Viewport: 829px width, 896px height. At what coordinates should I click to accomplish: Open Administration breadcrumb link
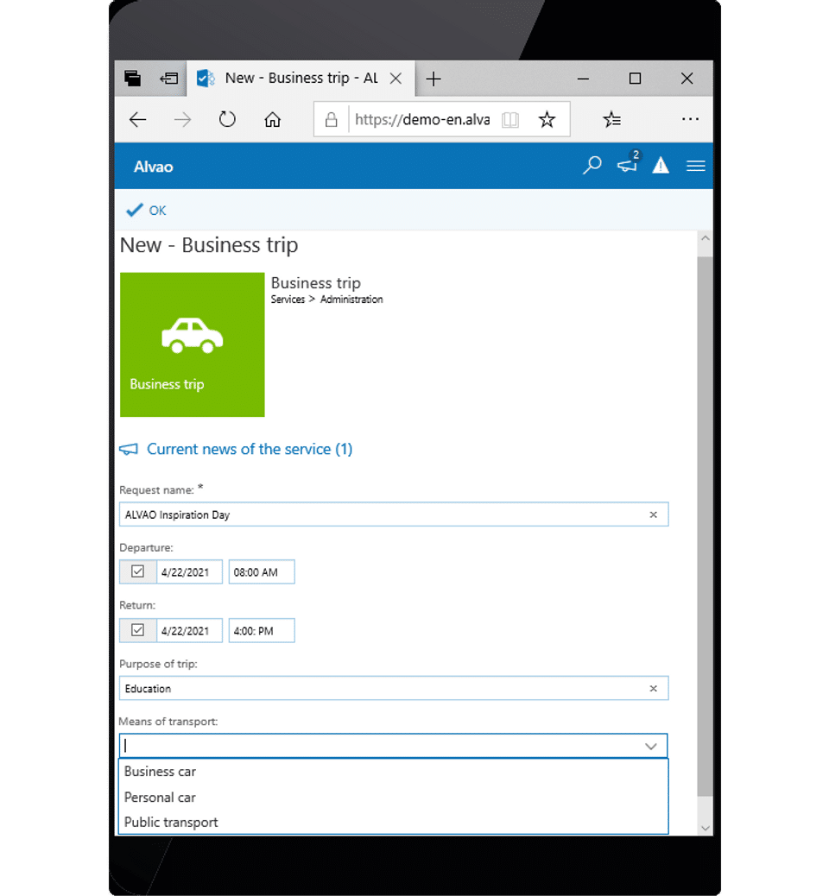(351, 300)
